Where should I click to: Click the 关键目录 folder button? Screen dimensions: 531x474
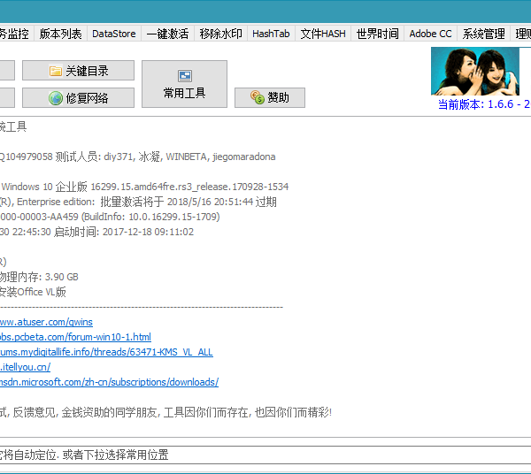pyautogui.click(x=78, y=71)
